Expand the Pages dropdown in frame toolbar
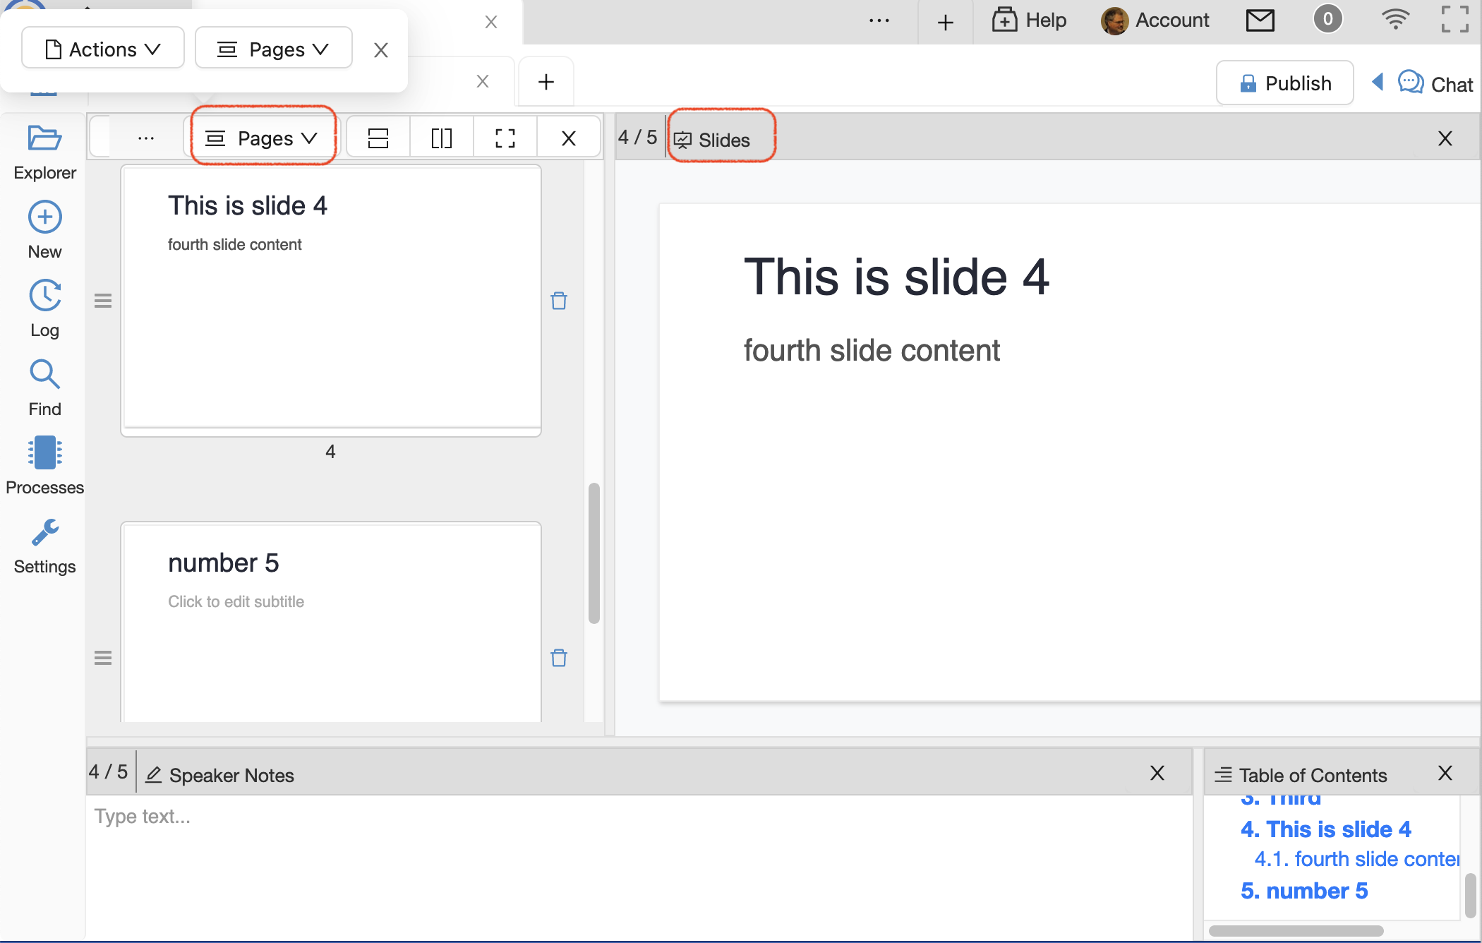Screen dimensions: 1482x943 [x=263, y=138]
